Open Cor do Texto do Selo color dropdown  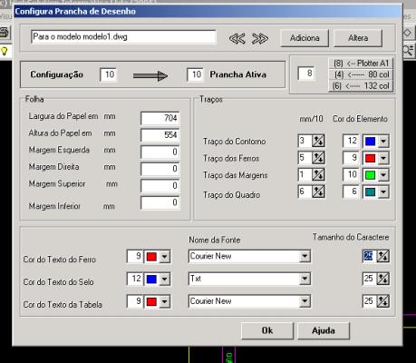pyautogui.click(x=164, y=280)
